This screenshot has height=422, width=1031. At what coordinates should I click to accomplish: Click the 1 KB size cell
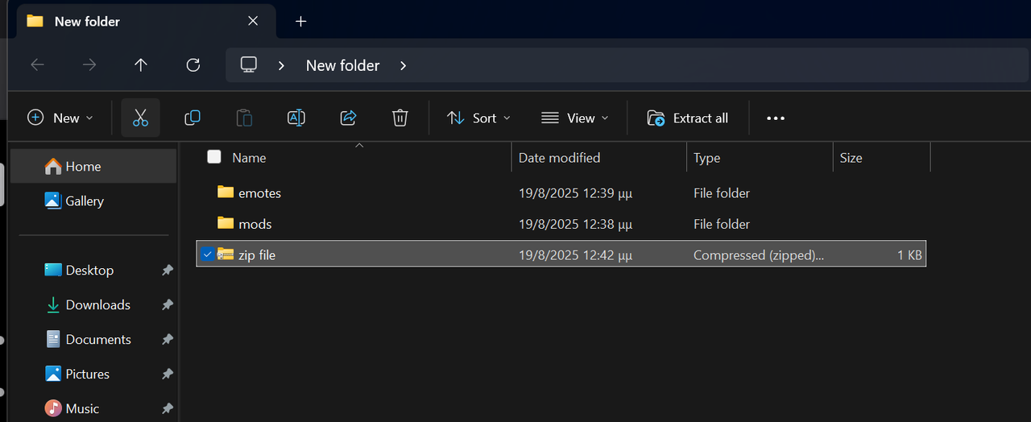909,254
